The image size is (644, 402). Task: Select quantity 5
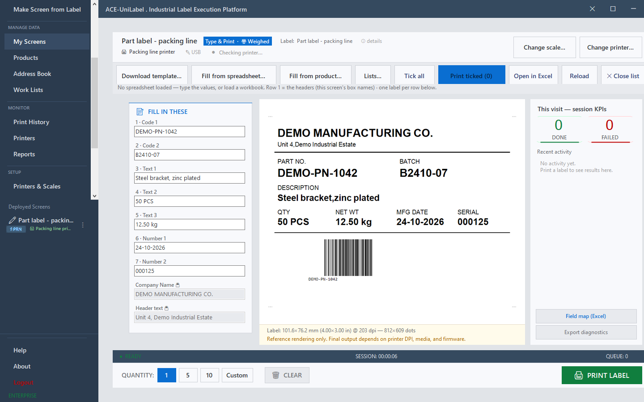click(x=188, y=375)
